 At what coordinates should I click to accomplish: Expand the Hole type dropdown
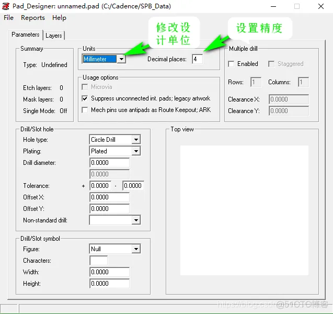coord(136,140)
